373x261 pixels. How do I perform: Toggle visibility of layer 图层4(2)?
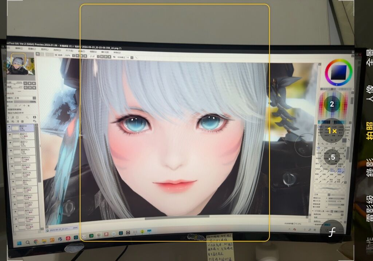(15, 204)
